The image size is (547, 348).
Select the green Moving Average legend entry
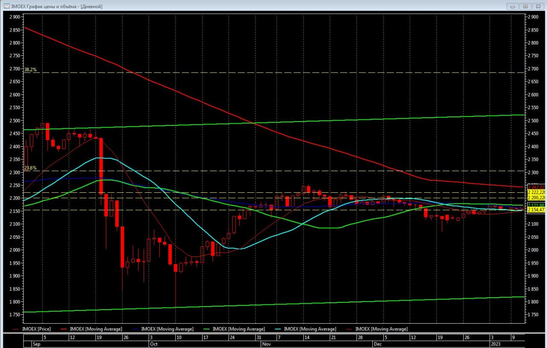pos(238,329)
